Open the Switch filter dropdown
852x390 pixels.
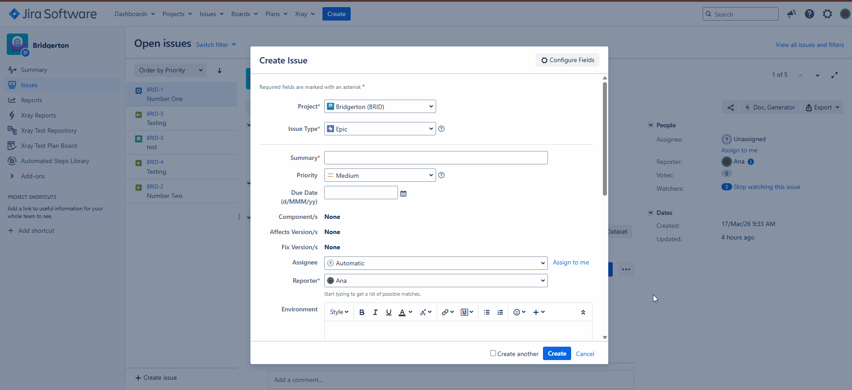pos(216,45)
